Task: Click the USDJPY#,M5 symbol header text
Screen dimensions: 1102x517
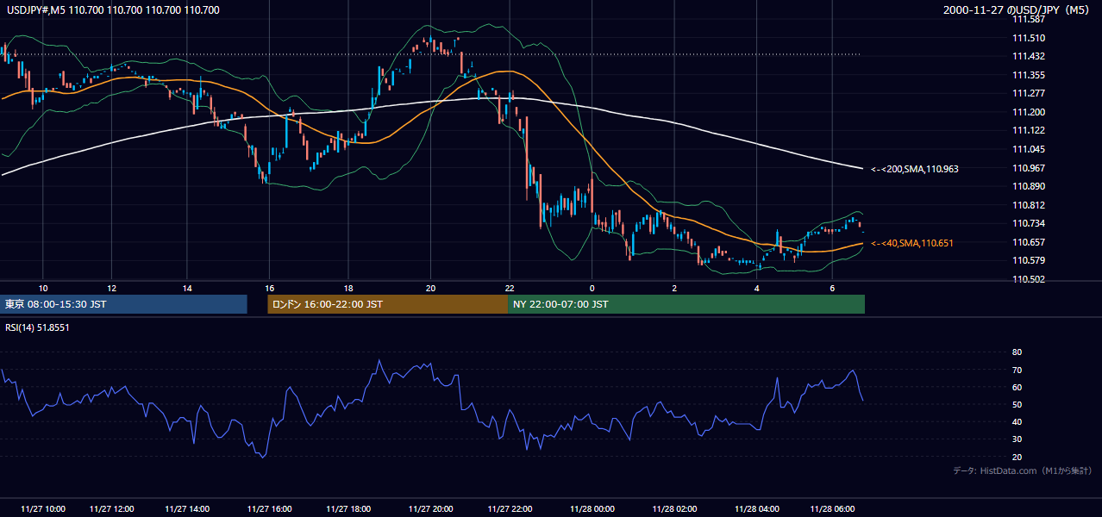Action: [112, 10]
